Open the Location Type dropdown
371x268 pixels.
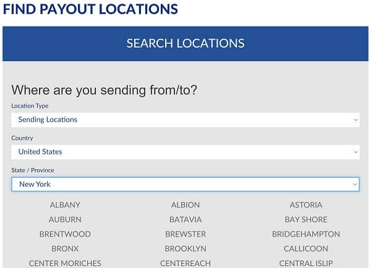185,120
